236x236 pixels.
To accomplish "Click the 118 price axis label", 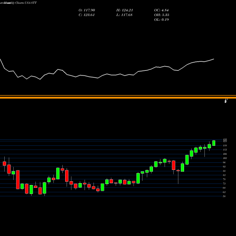I will (x=225, y=145).
